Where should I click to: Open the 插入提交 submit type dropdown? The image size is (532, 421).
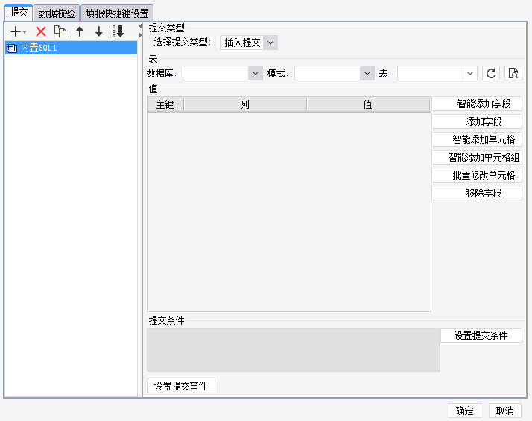pos(270,42)
